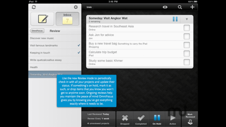The image size is (226, 127).
Task: Tap the battery indicator in status bar
Action: click(195, 2)
